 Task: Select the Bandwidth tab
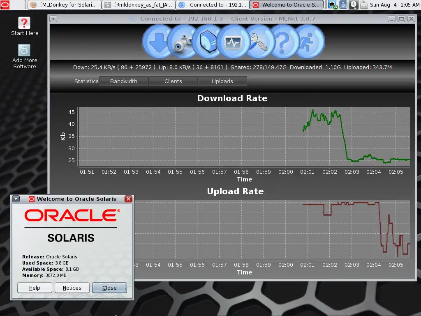point(123,81)
